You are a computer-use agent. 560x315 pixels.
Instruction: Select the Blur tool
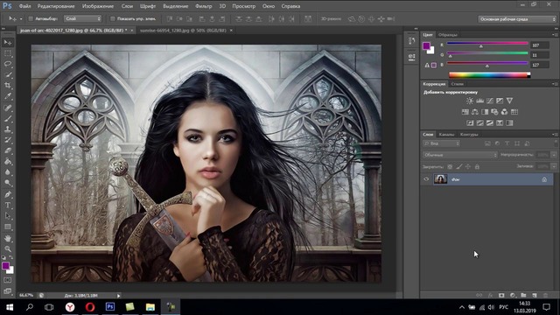point(8,172)
